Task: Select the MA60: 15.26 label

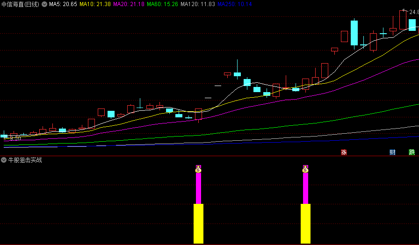Action: tap(162, 4)
